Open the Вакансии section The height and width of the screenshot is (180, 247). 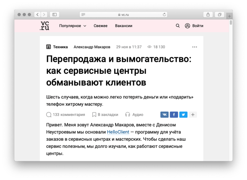pos(123,26)
